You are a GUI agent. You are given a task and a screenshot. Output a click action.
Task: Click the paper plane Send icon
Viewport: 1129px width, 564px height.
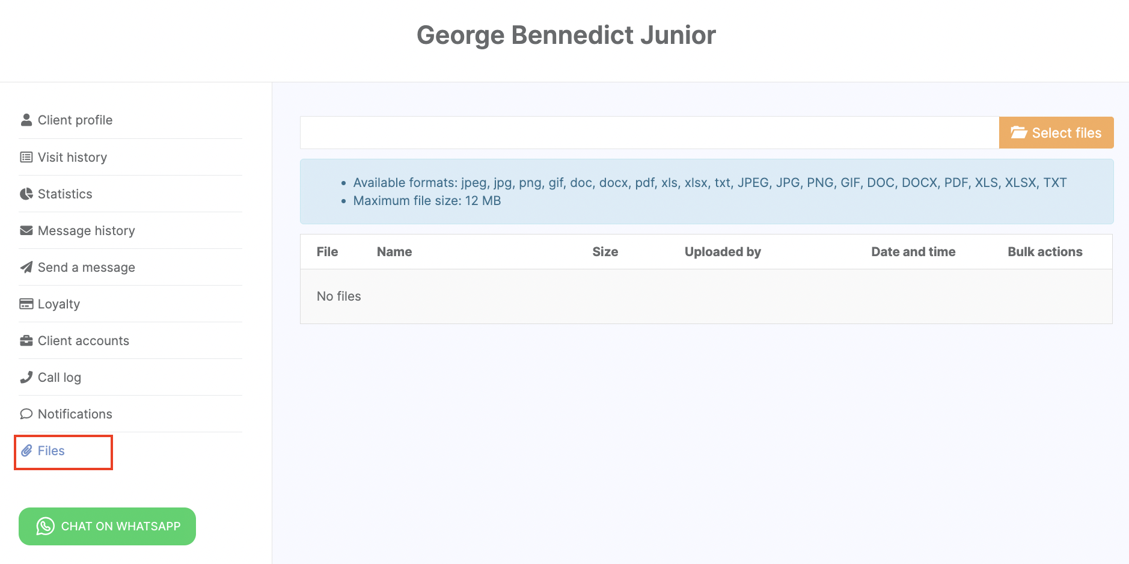click(26, 268)
